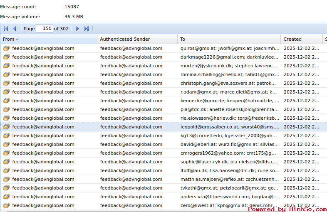Viewport: 327px width, 212px height.
Task: Click the mail icon in the zero@liwest.at row
Action: [6, 205]
